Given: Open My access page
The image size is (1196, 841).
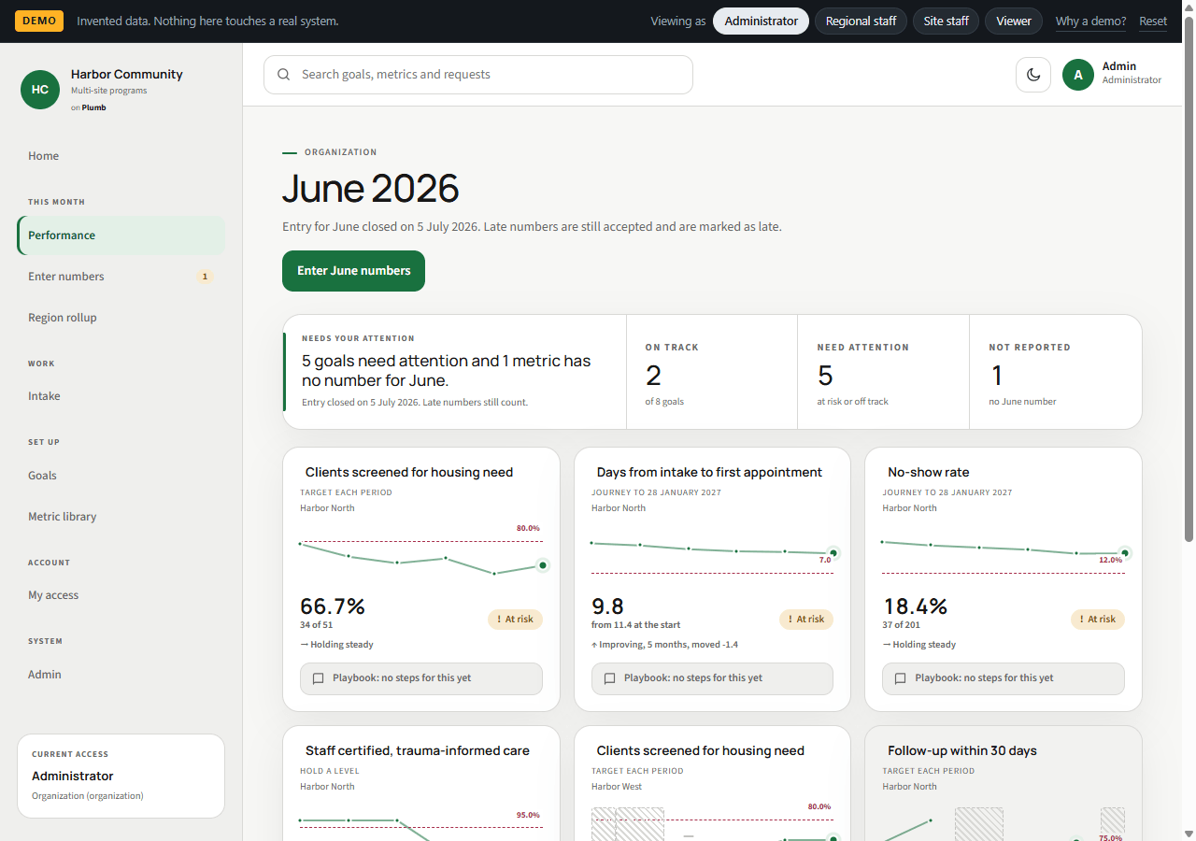Looking at the screenshot, I should pos(121,595).
